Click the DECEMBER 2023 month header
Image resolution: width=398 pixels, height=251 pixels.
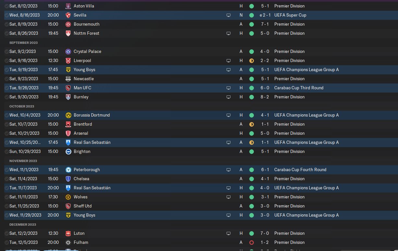(23, 224)
